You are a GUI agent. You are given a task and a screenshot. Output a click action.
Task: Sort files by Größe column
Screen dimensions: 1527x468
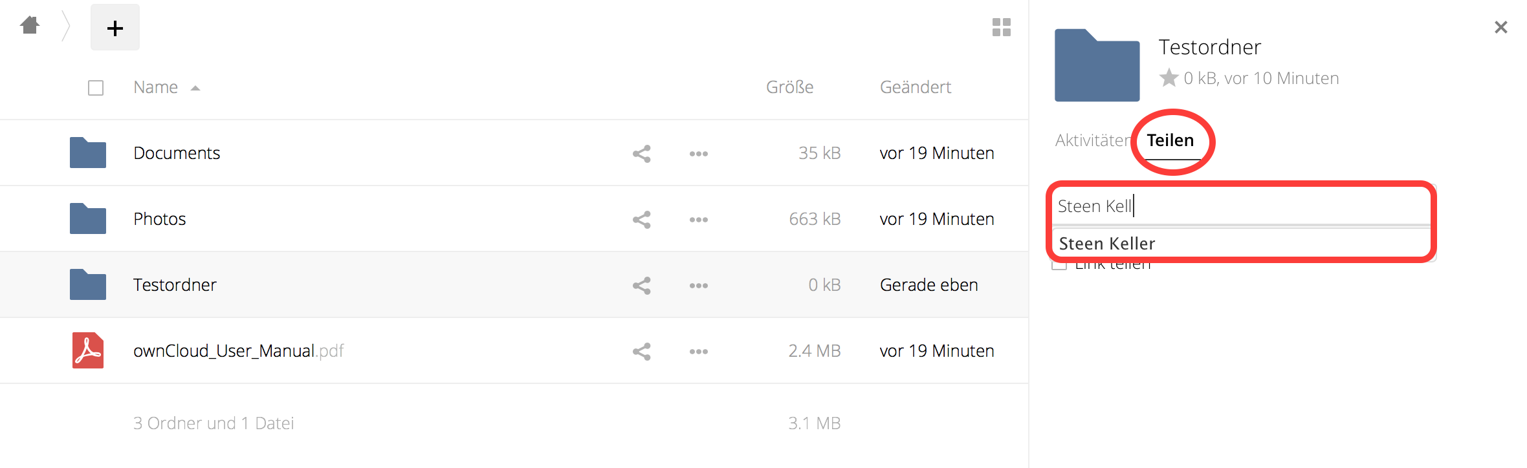[x=789, y=87]
